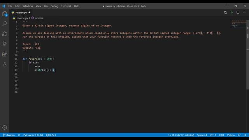Click 'Output: -321' comment line
Image resolution: width=249 pixels, height=140 pixels.
32,48
